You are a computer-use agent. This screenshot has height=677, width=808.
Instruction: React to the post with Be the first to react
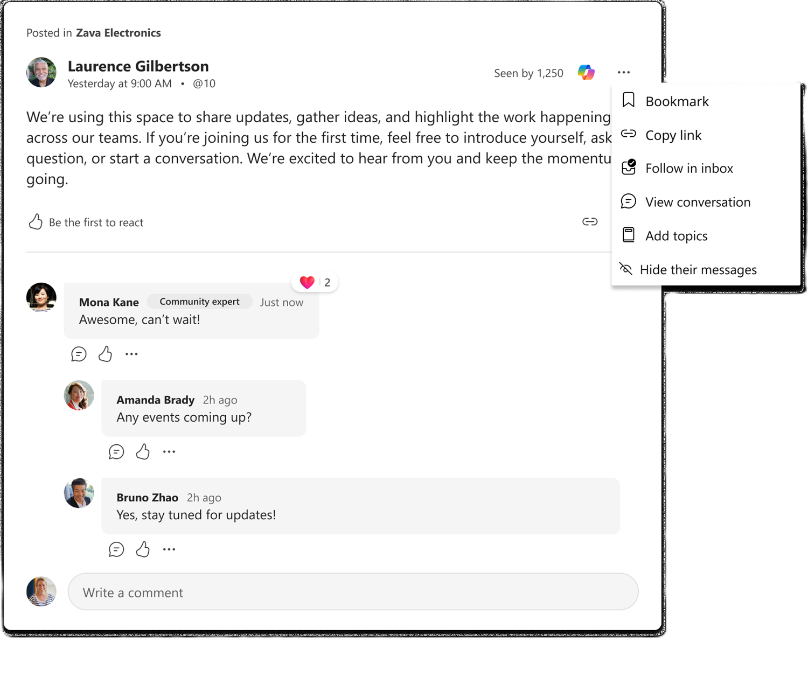pyautogui.click(x=86, y=222)
